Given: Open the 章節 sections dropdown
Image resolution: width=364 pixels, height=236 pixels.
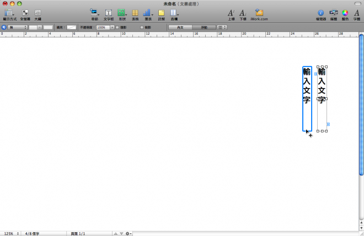Looking at the screenshot, I should [x=94, y=13].
